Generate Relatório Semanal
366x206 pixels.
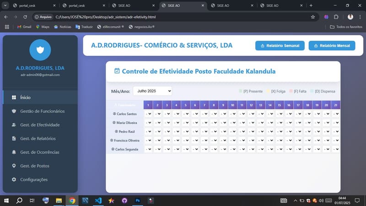point(280,45)
